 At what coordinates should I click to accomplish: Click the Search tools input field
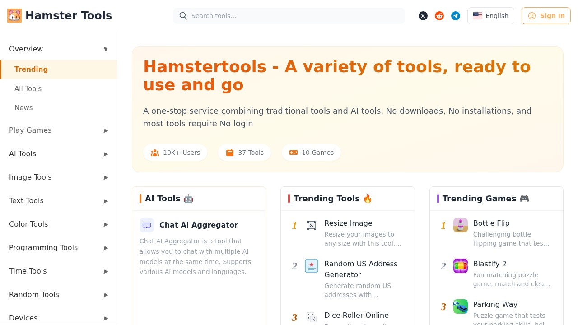[294, 16]
